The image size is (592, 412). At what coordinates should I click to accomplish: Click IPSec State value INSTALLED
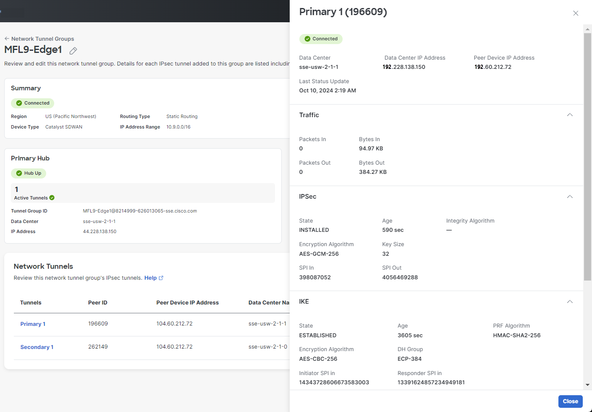click(314, 230)
